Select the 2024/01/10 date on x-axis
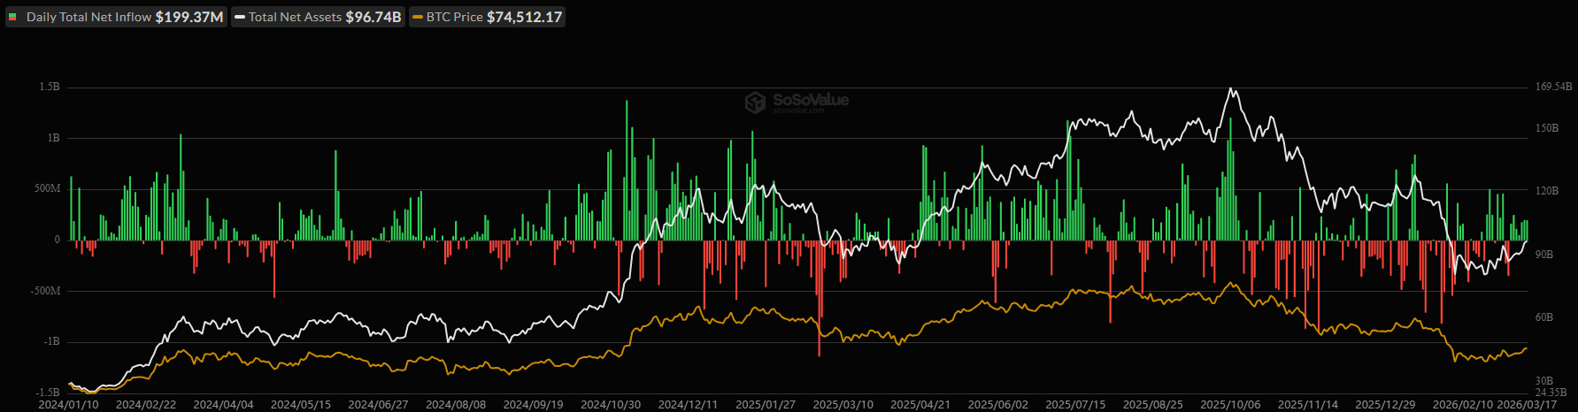This screenshot has height=412, width=1578. (x=68, y=404)
